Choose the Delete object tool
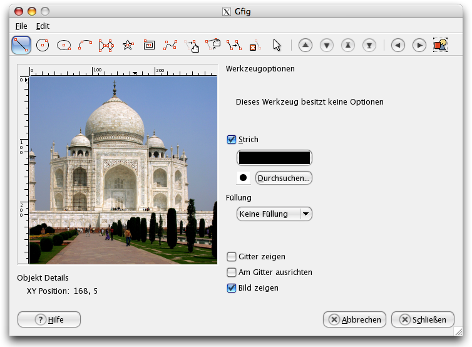472x347 pixels. pyautogui.click(x=254, y=45)
